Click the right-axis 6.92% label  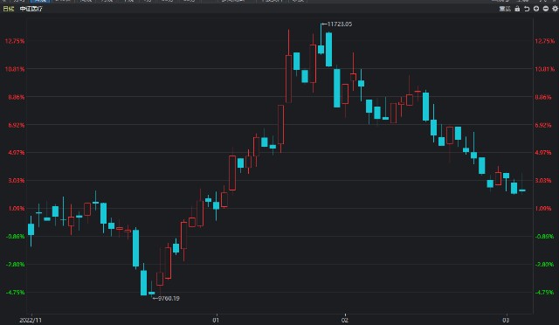[x=543, y=125]
